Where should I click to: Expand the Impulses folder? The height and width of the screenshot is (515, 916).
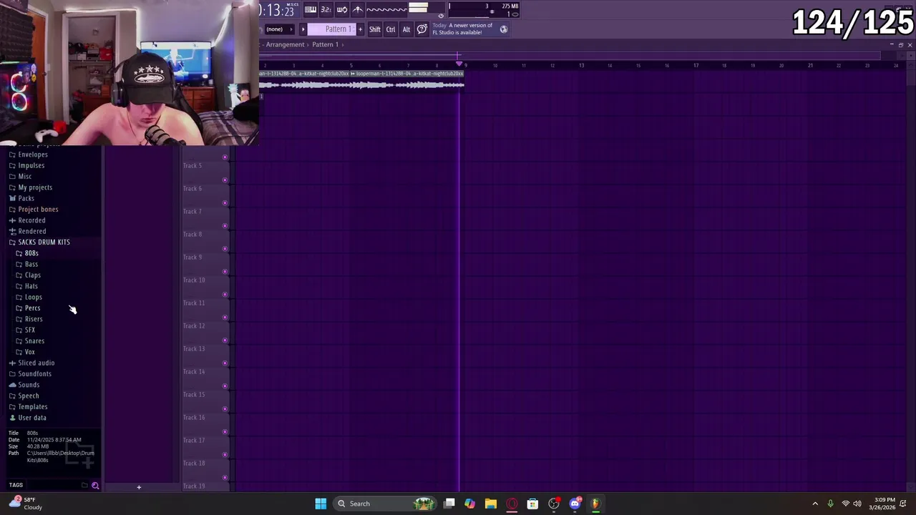31,165
